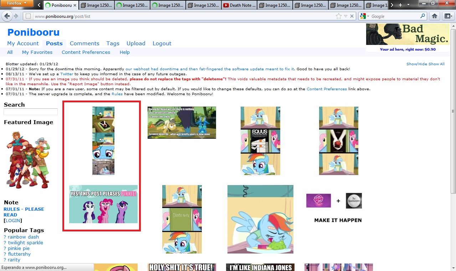456x271 pixels.
Task: Click the question mark beside fluttershy
Action: pyautogui.click(x=5, y=254)
